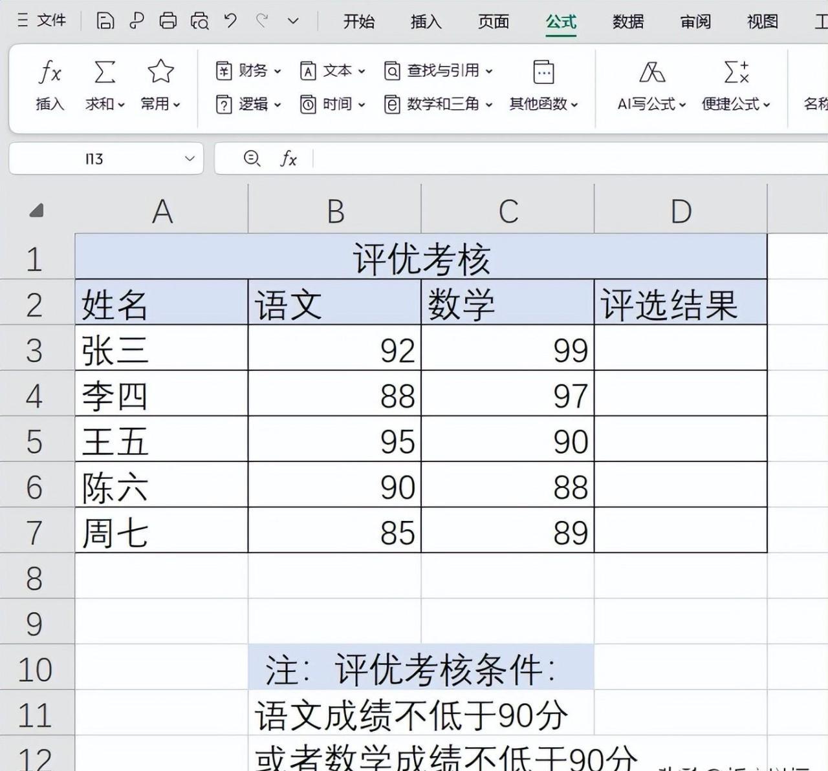The height and width of the screenshot is (771, 828).
Task: Open the 文件 menu
Action: point(43,21)
